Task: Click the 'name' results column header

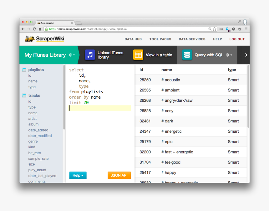Action: 167,70
